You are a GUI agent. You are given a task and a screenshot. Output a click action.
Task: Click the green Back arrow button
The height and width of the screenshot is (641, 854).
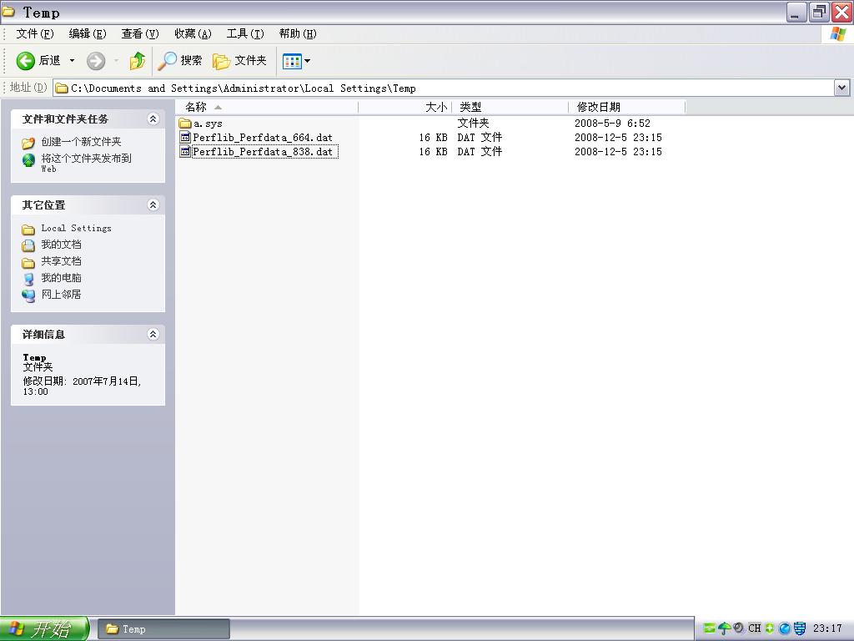click(x=26, y=60)
